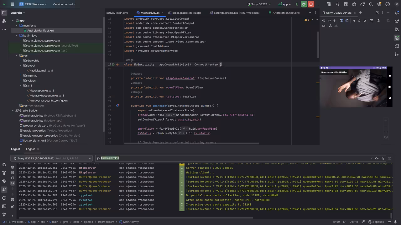Open the Sony G3223 device dropdown

[258, 4]
